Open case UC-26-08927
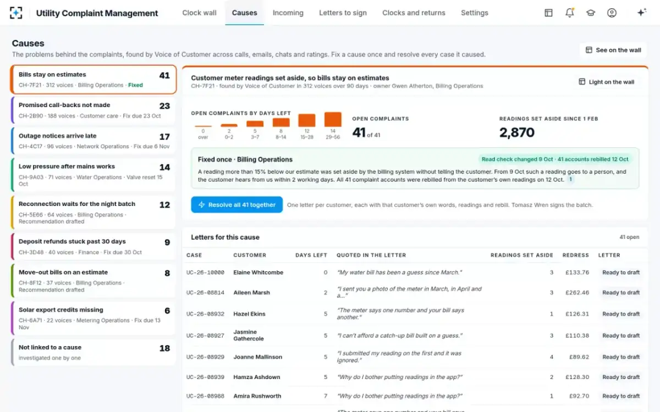This screenshot has width=660, height=412. pos(205,336)
